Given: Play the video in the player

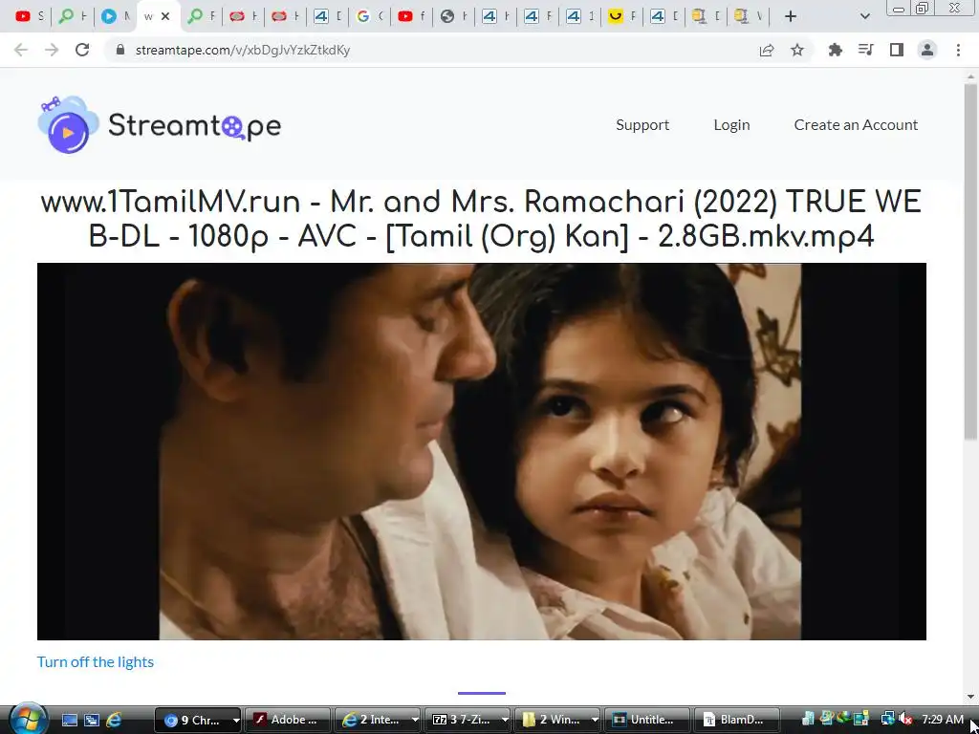Looking at the screenshot, I should [x=482, y=451].
